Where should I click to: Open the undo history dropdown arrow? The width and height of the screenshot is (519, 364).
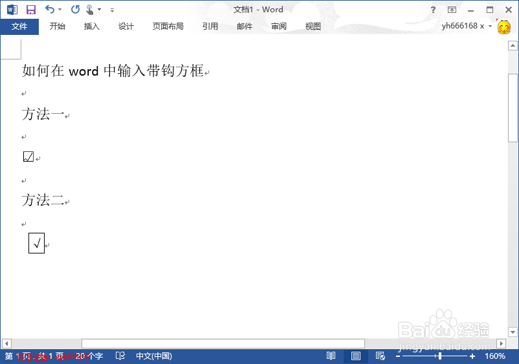[x=60, y=10]
